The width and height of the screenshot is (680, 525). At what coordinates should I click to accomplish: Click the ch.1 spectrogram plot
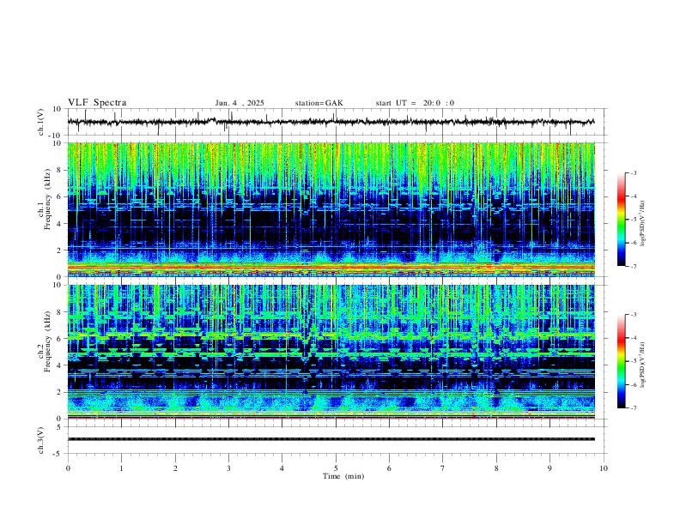pyautogui.click(x=331, y=209)
